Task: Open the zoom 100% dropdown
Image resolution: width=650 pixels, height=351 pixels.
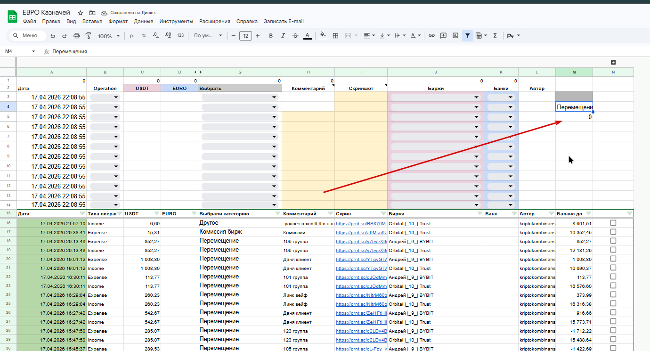Action: click(109, 36)
